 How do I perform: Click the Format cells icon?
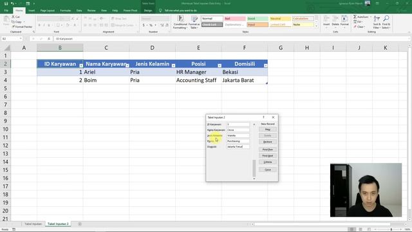(344, 21)
